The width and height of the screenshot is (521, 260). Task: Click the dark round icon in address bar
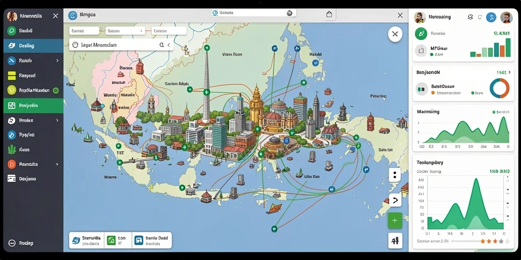[290, 13]
